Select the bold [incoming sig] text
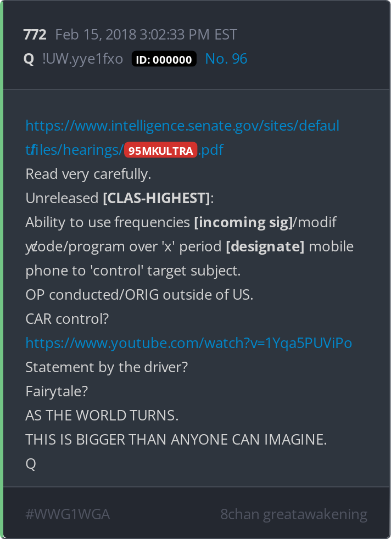Image resolution: width=391 pixels, height=539 pixels. click(243, 222)
